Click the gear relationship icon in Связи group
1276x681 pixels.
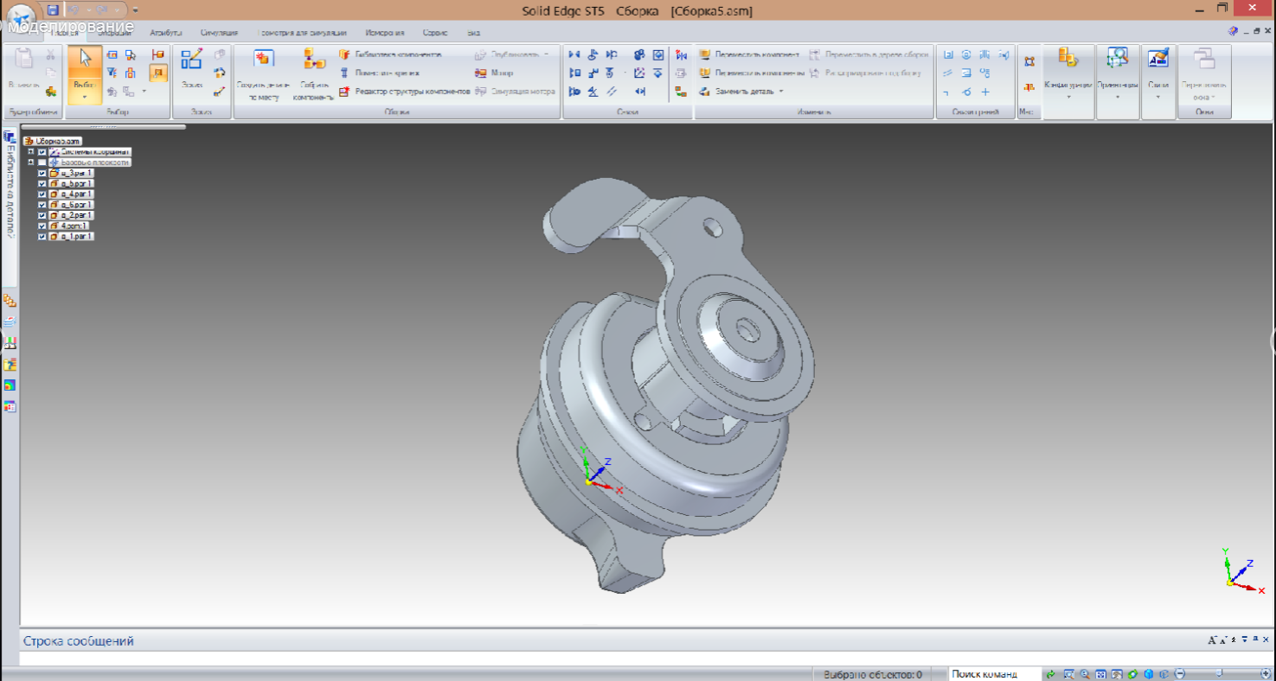638,54
